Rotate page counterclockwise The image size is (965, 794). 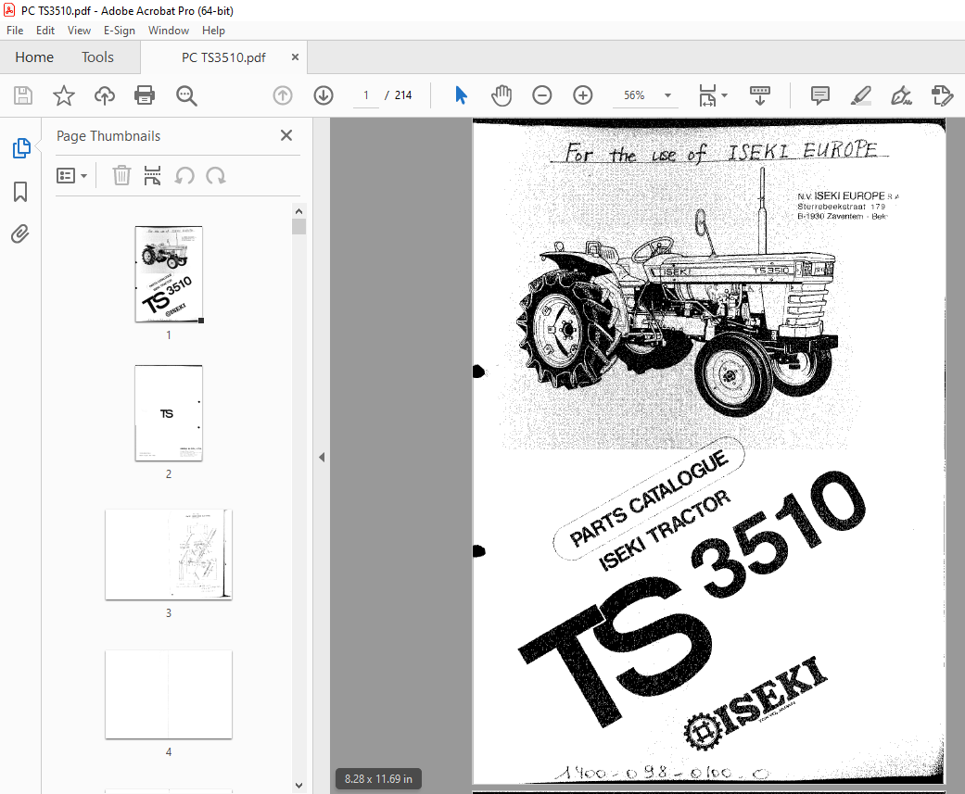point(184,176)
